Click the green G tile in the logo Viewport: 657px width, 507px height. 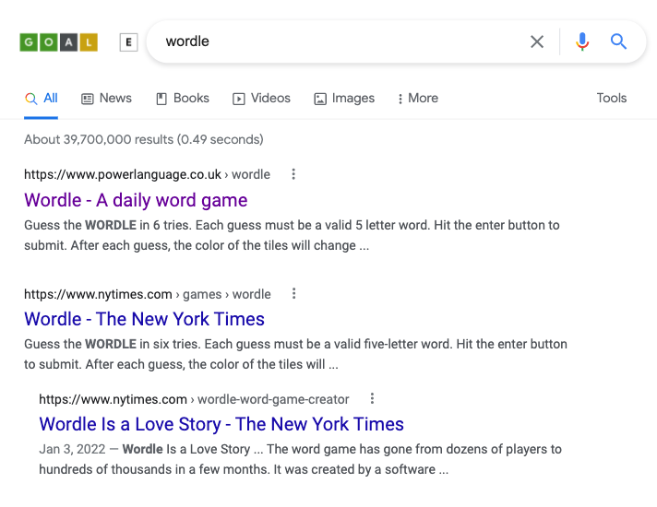pyautogui.click(x=29, y=42)
